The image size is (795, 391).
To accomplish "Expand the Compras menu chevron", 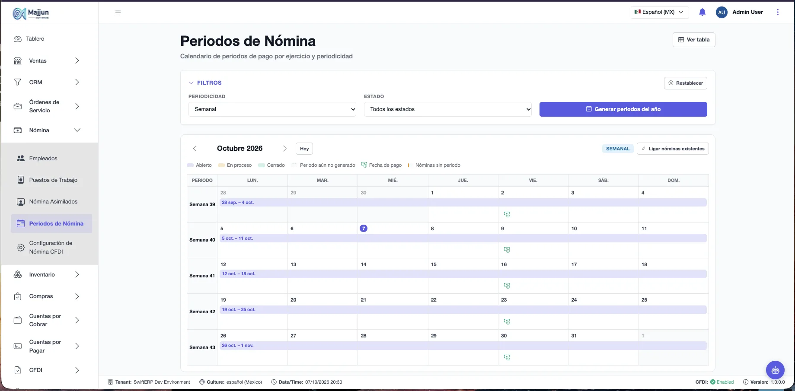I will click(x=77, y=296).
